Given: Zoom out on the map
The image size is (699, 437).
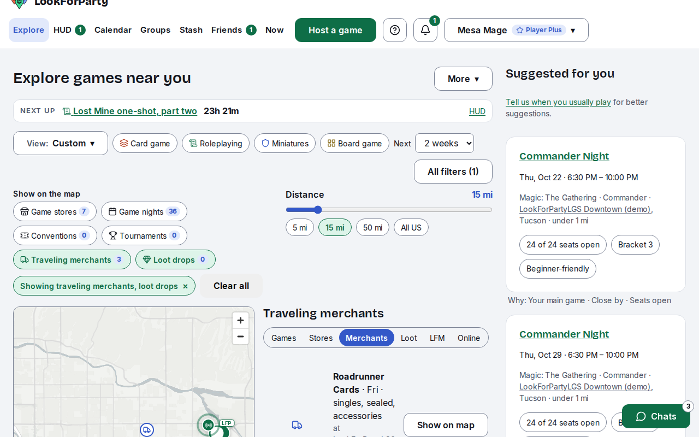Looking at the screenshot, I should (240, 336).
